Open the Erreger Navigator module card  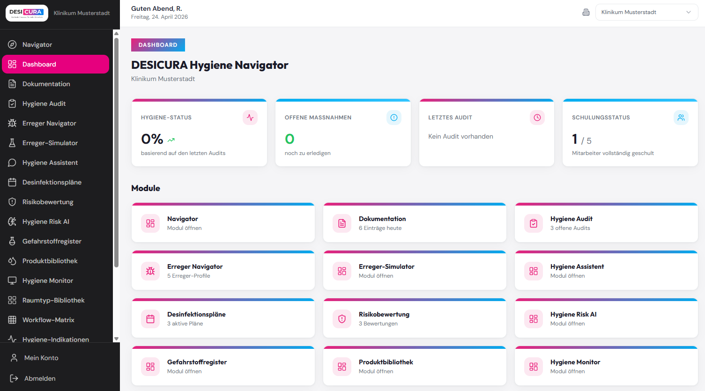(223, 271)
